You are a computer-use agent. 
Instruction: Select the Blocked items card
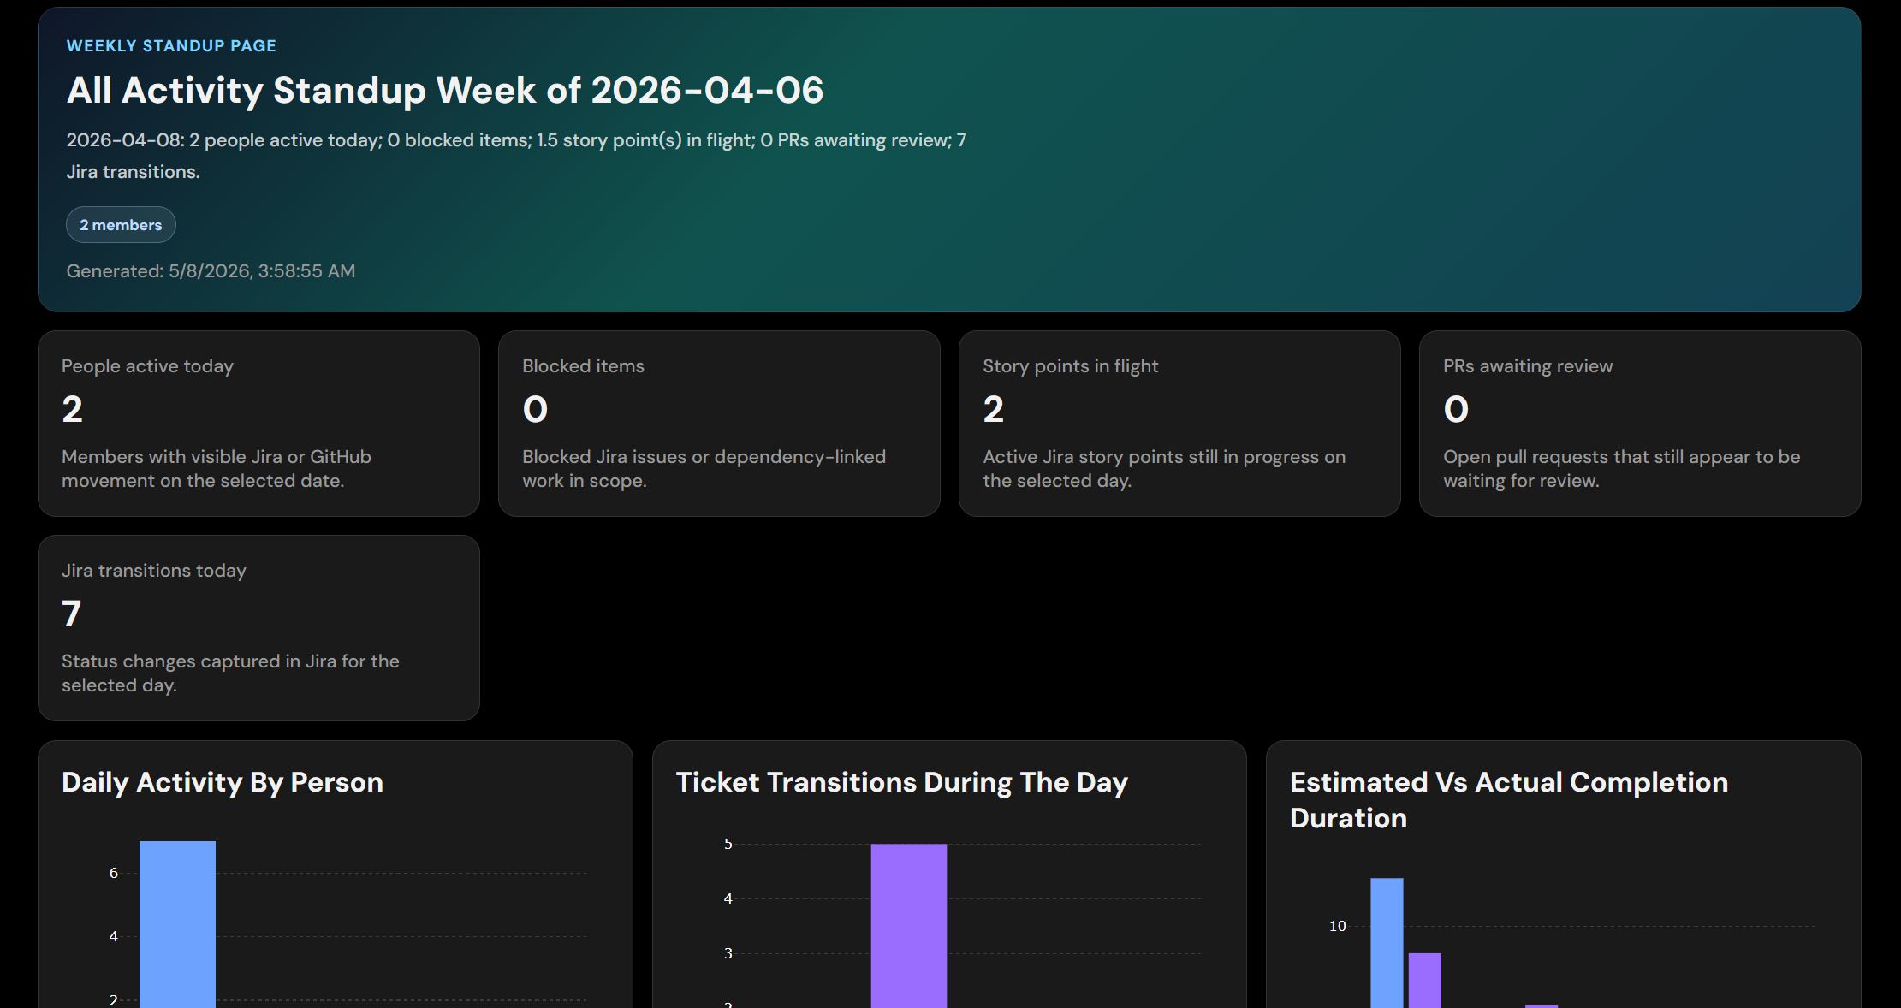tap(719, 424)
